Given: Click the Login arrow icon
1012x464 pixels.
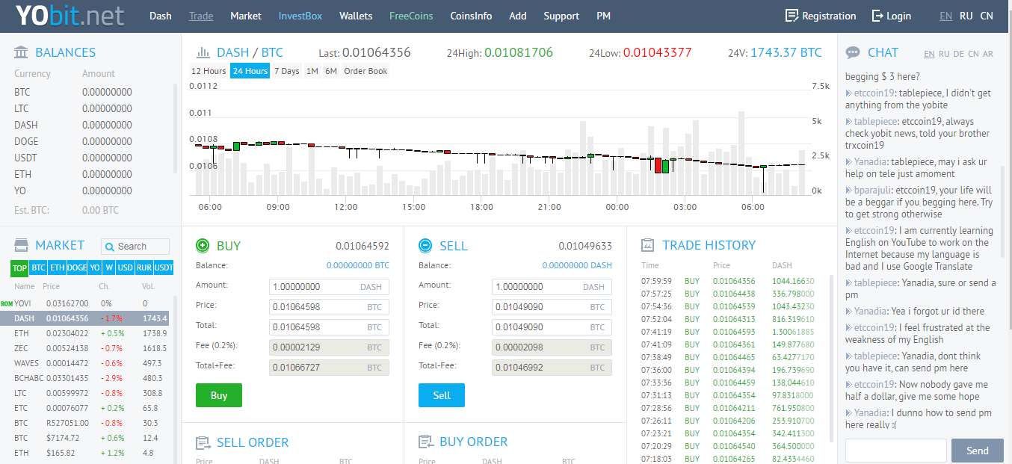Looking at the screenshot, I should point(877,16).
